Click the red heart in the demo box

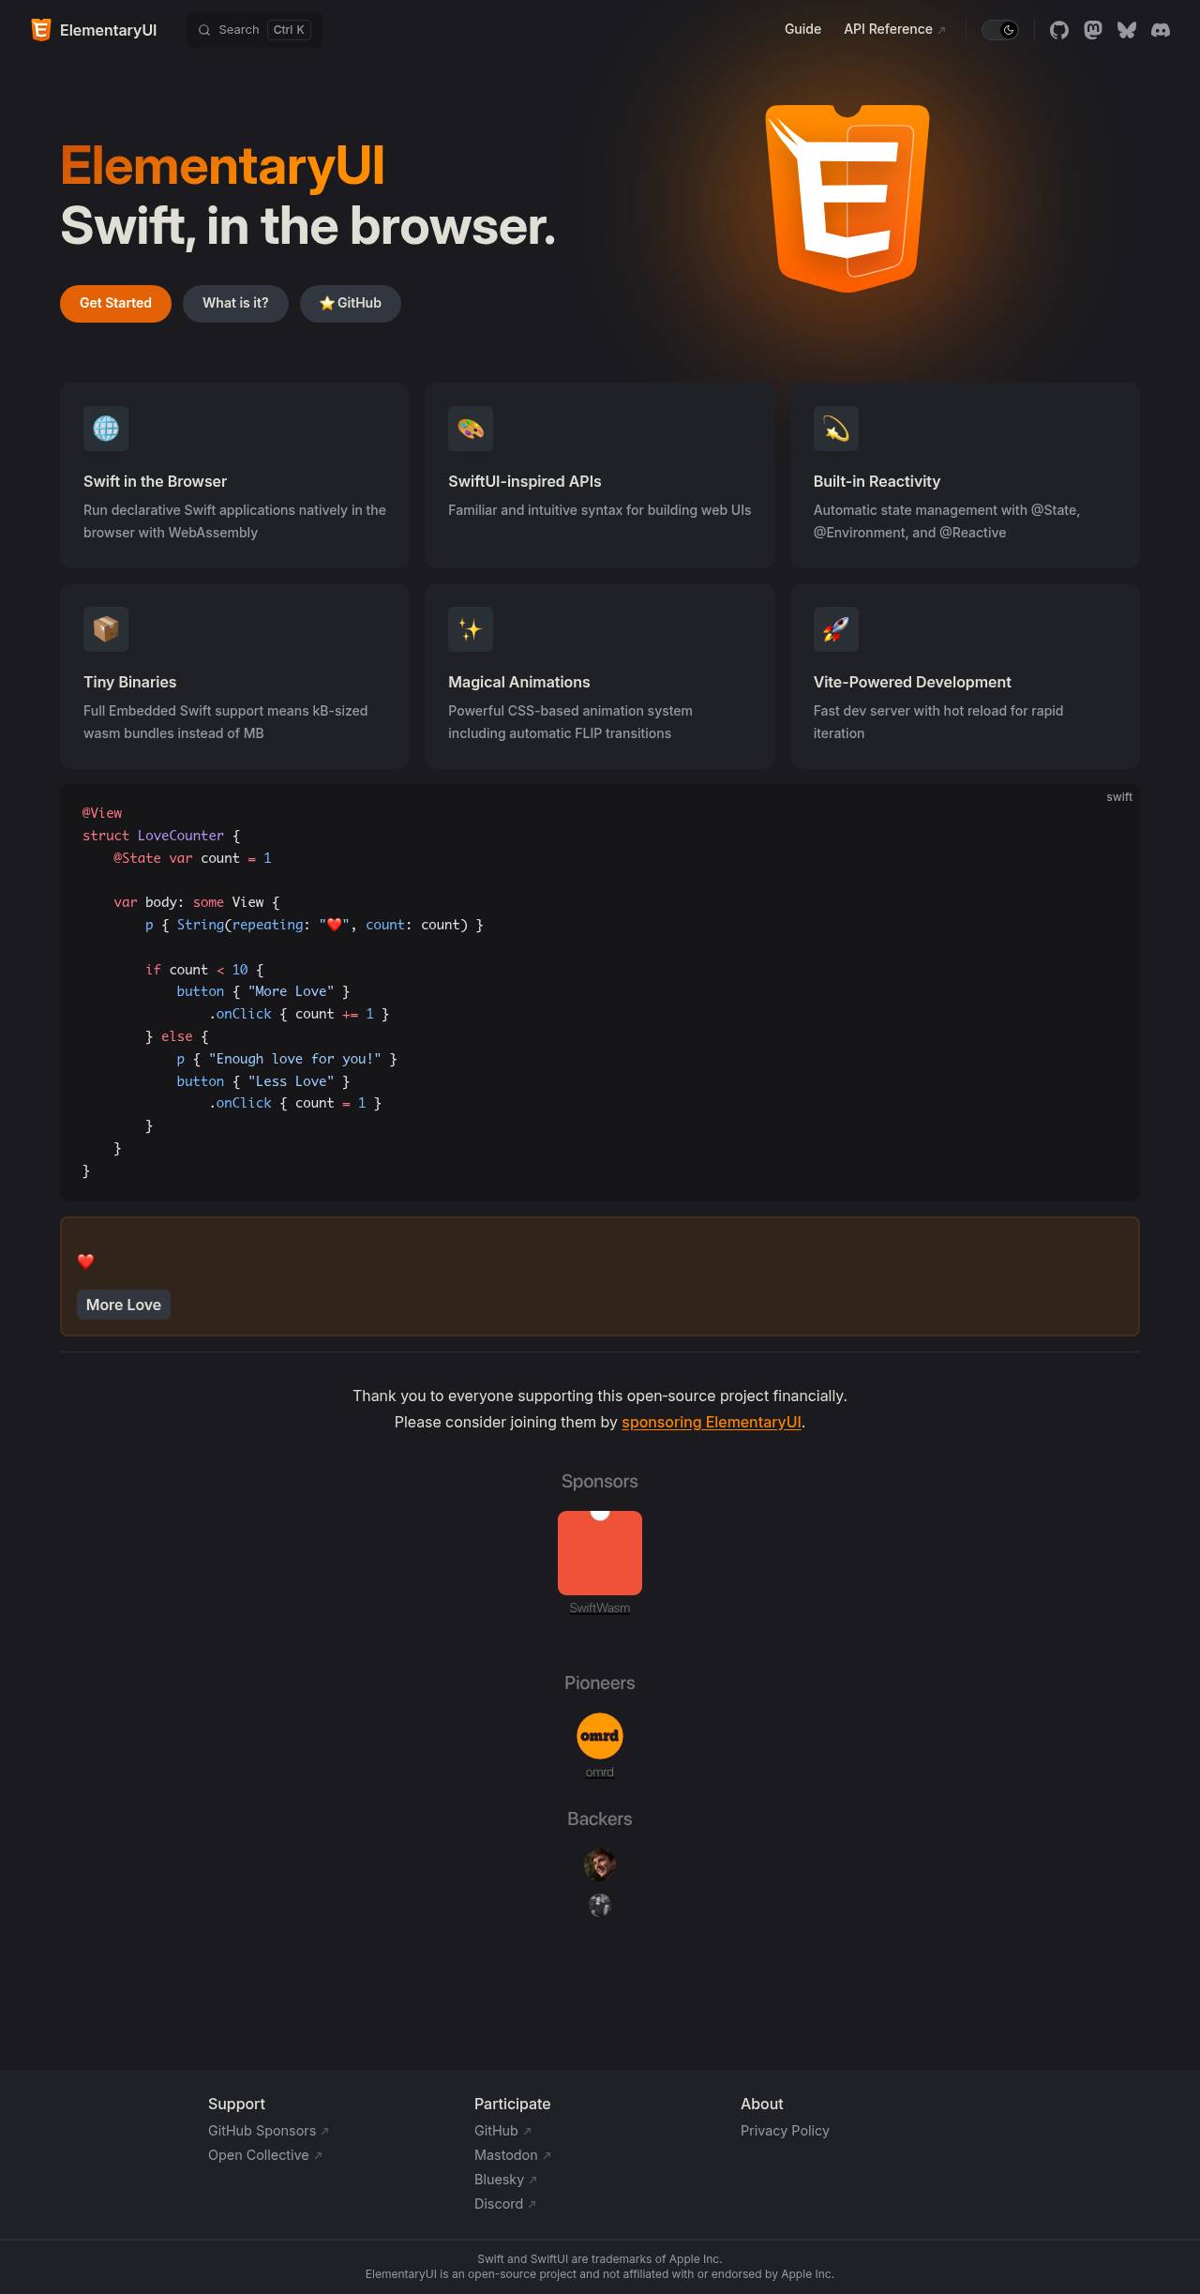pos(85,1261)
